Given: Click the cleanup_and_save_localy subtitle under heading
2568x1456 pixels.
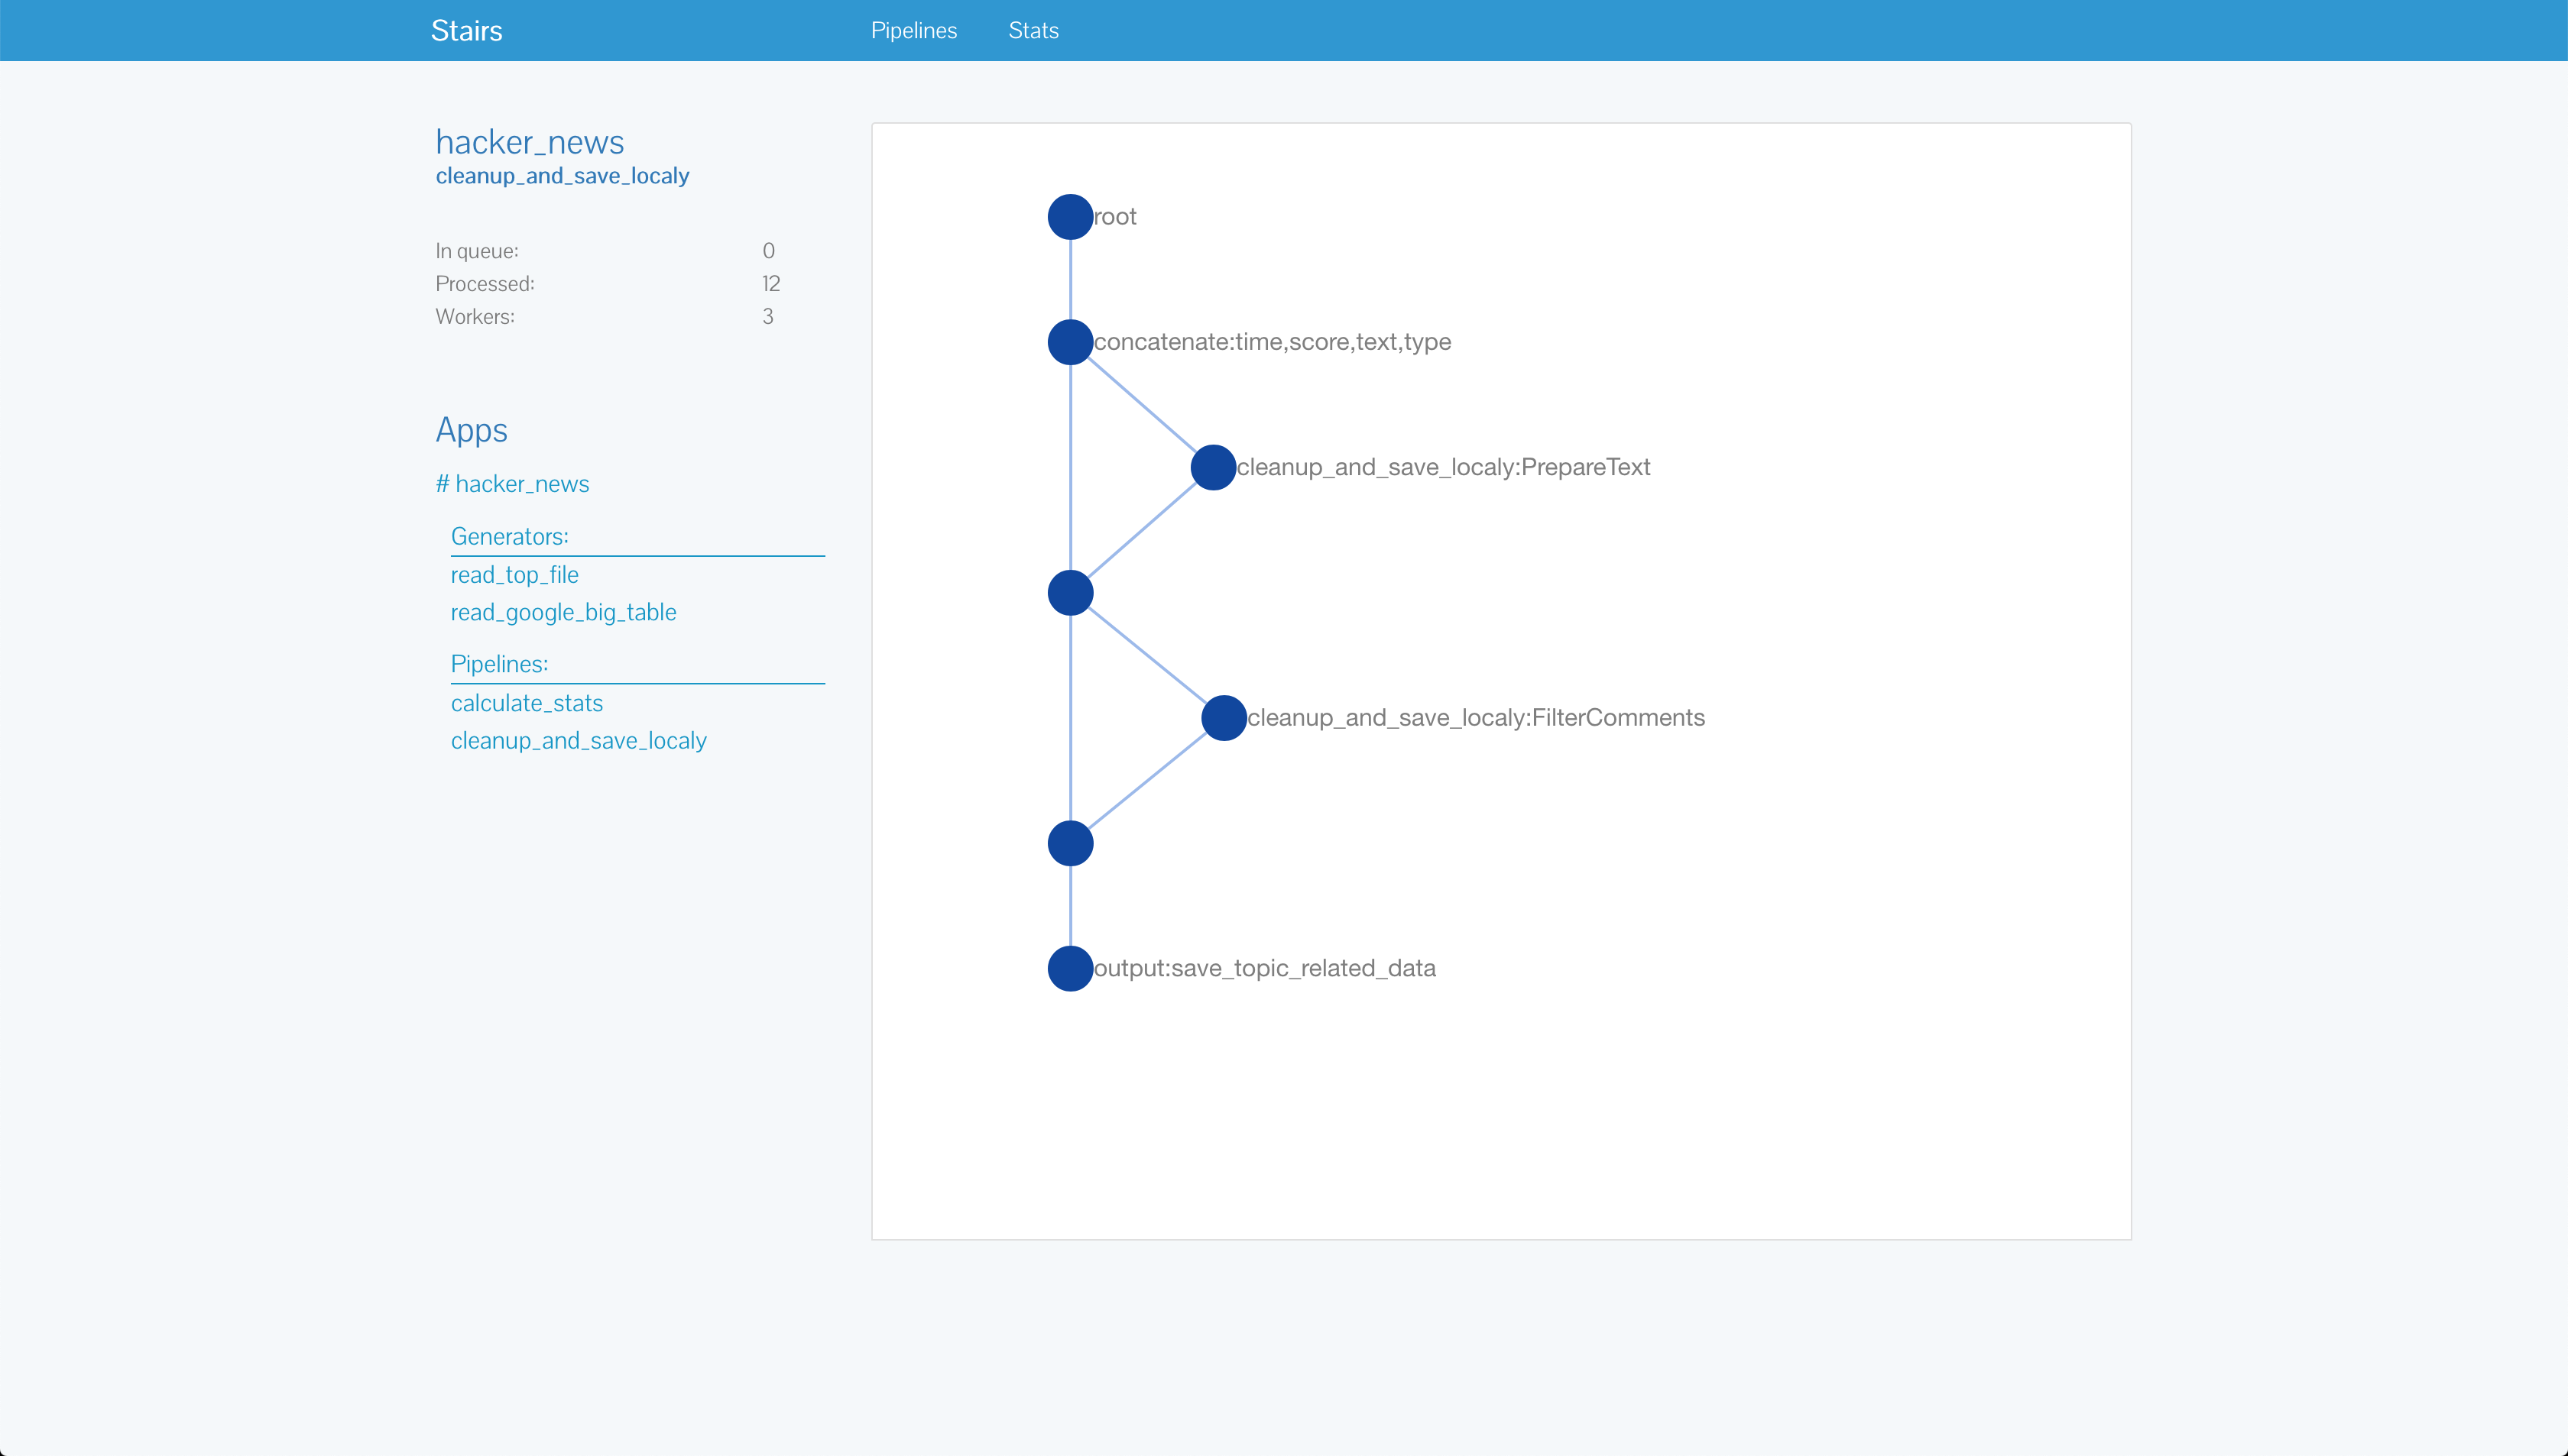Looking at the screenshot, I should (x=563, y=176).
